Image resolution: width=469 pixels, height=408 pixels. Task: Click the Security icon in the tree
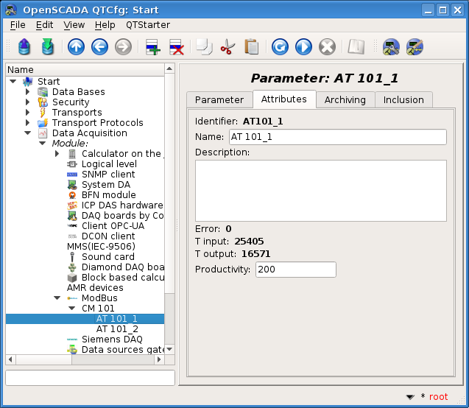coord(43,102)
